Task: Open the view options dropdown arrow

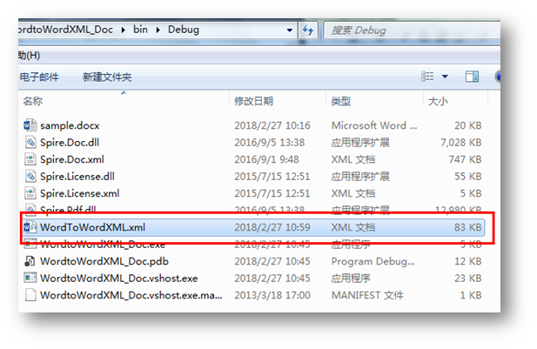Action: click(x=445, y=77)
